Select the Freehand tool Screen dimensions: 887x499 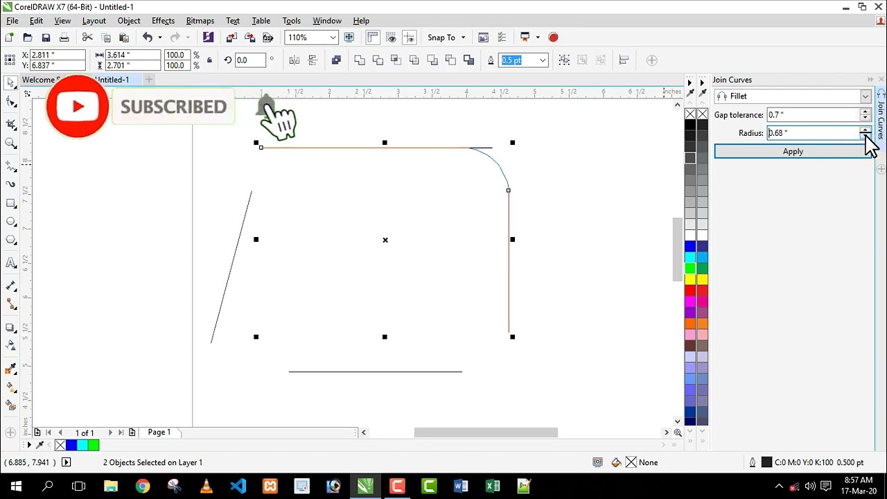[x=11, y=166]
